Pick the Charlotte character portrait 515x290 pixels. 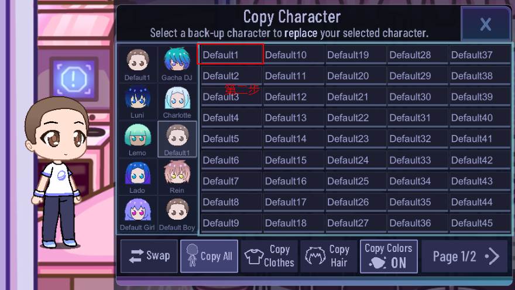pos(177,101)
